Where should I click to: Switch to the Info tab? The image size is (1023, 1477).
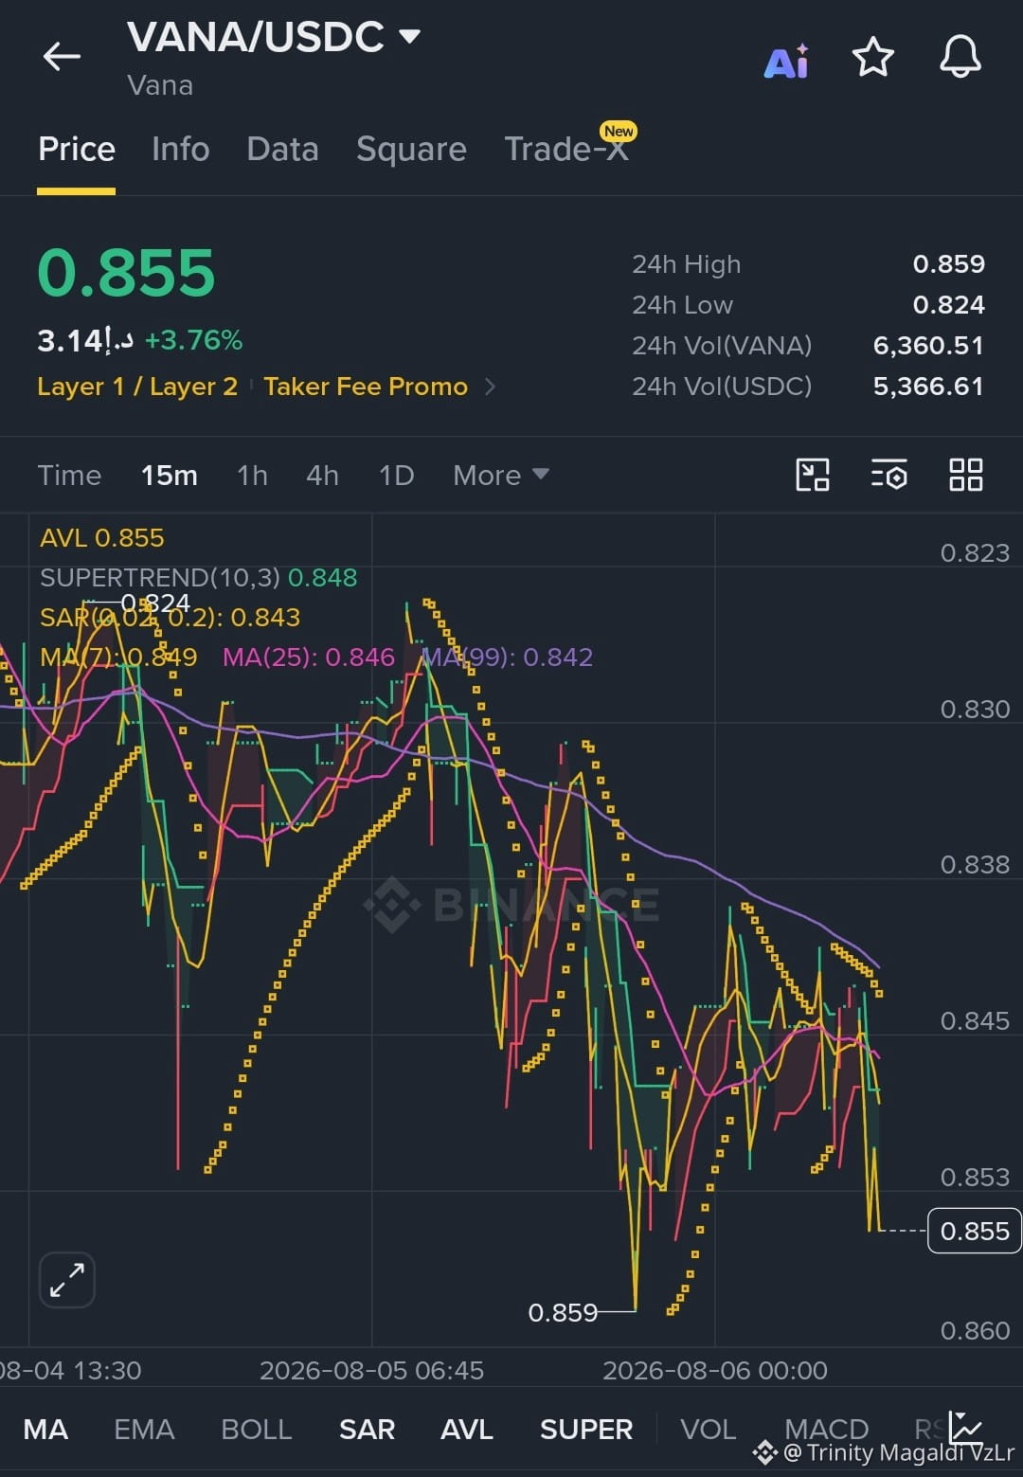tap(180, 150)
